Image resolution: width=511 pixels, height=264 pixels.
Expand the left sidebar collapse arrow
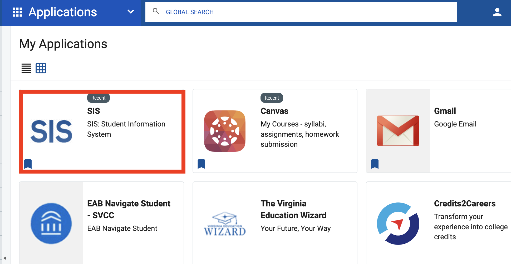5,258
